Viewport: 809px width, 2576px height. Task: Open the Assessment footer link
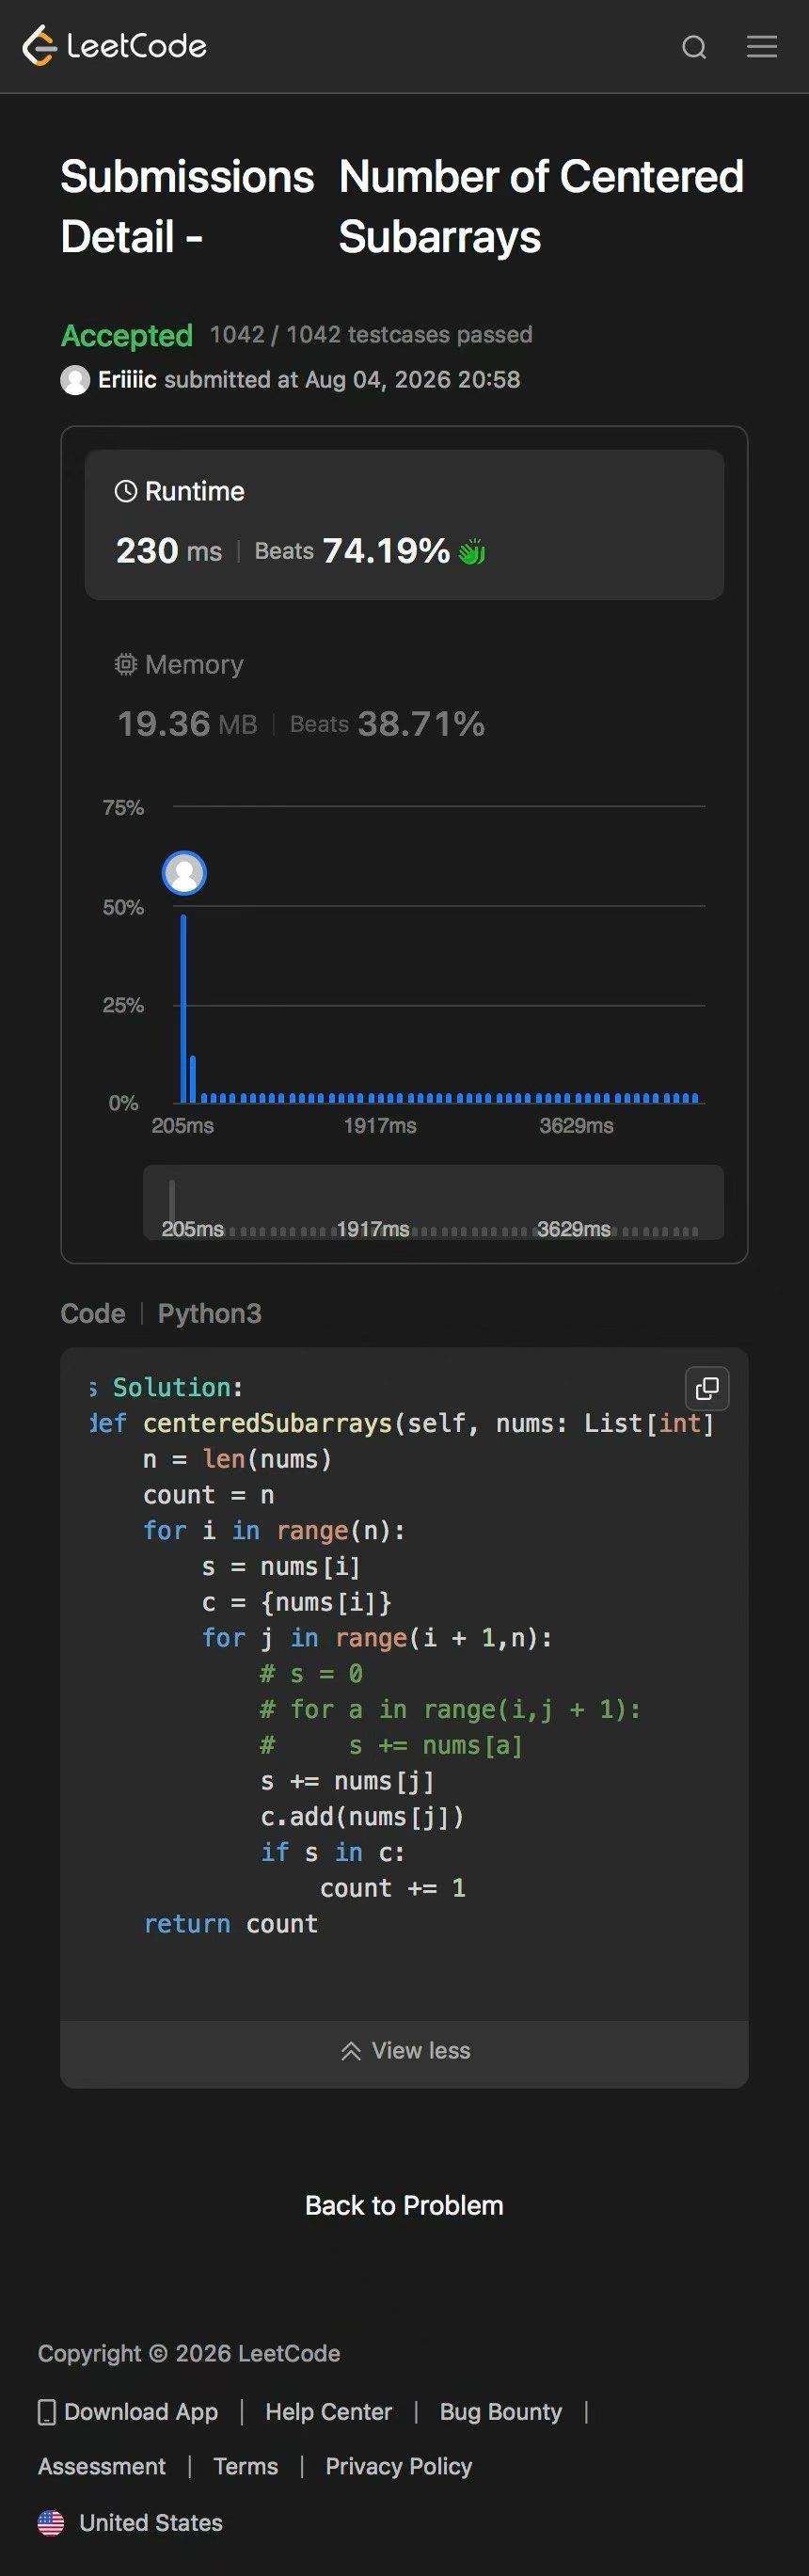click(102, 2467)
